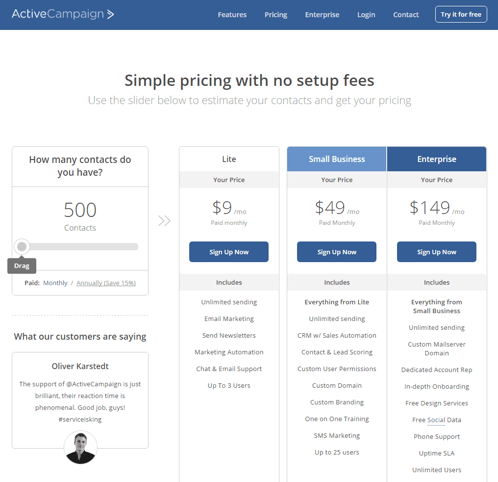Select the Enterprise plan header
Screen dimensions: 498x482
point(437,159)
